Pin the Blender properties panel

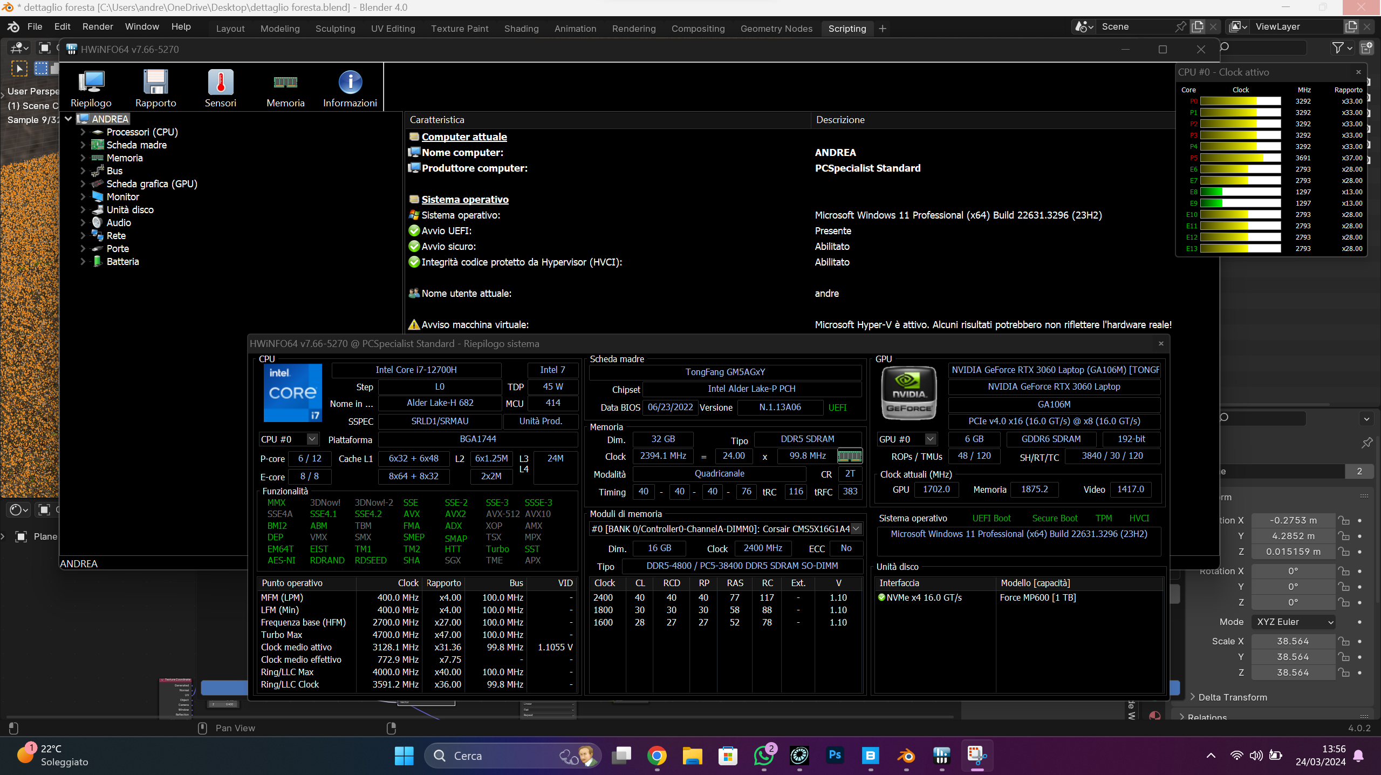click(1366, 443)
